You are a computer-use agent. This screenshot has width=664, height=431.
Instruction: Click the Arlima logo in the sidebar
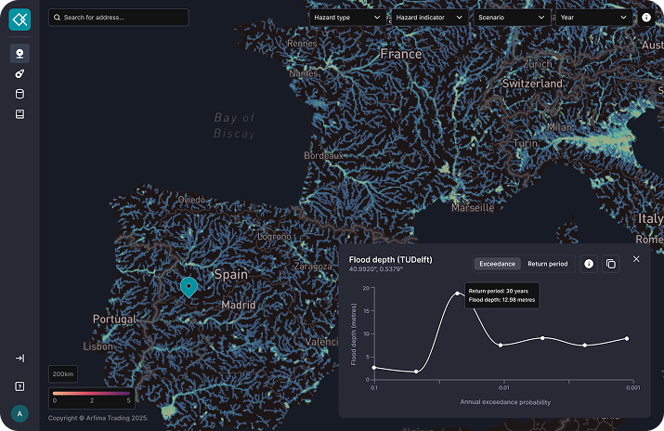20,18
